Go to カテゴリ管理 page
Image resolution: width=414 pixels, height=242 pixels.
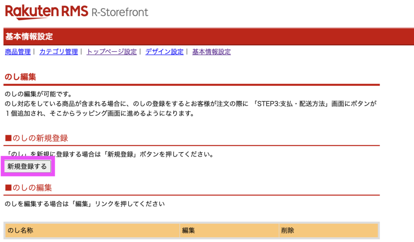point(58,52)
